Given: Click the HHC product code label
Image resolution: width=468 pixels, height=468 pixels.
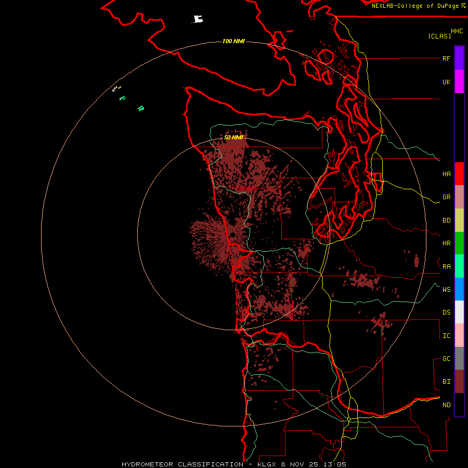Looking at the screenshot, I should point(457,31).
